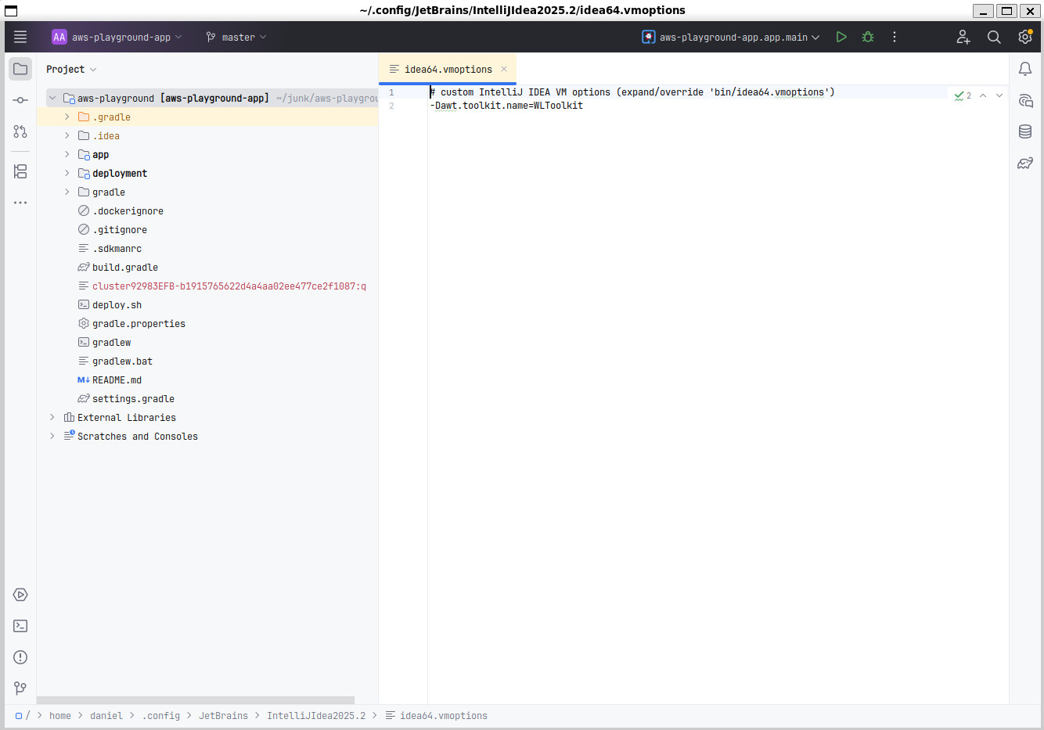Collapse the aws-playground root node
Screen dimensions: 1044x730
pos(52,99)
